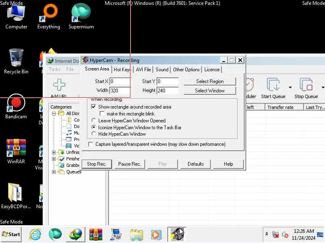
Task: Collapse the All Downloads tree node
Action: (x=54, y=113)
